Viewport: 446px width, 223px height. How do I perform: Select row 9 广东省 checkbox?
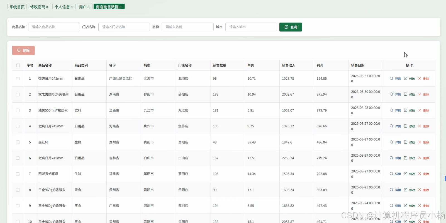(18, 206)
